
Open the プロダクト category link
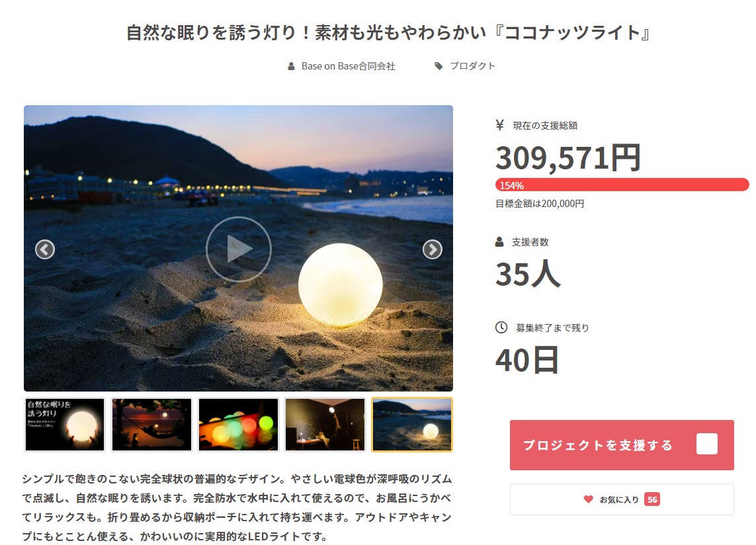coord(472,66)
